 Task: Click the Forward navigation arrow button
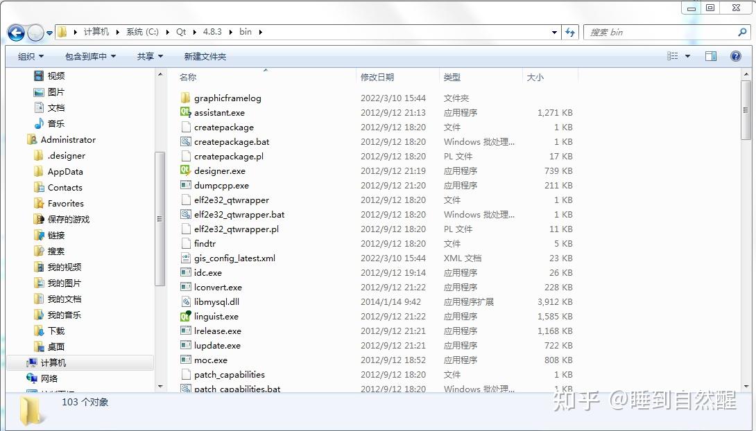[x=35, y=33]
